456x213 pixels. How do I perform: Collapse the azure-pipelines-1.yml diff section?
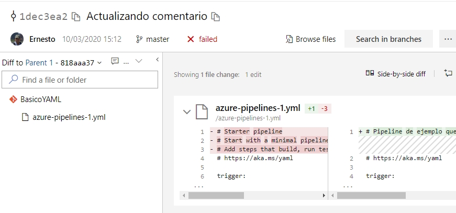187,112
